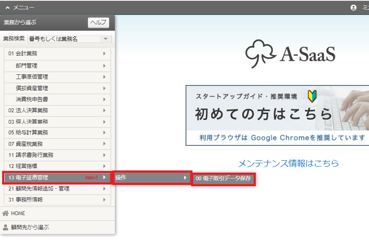
Task: Expand the 21 顧問先情報追加・管理 arrow
Action: pos(104,189)
